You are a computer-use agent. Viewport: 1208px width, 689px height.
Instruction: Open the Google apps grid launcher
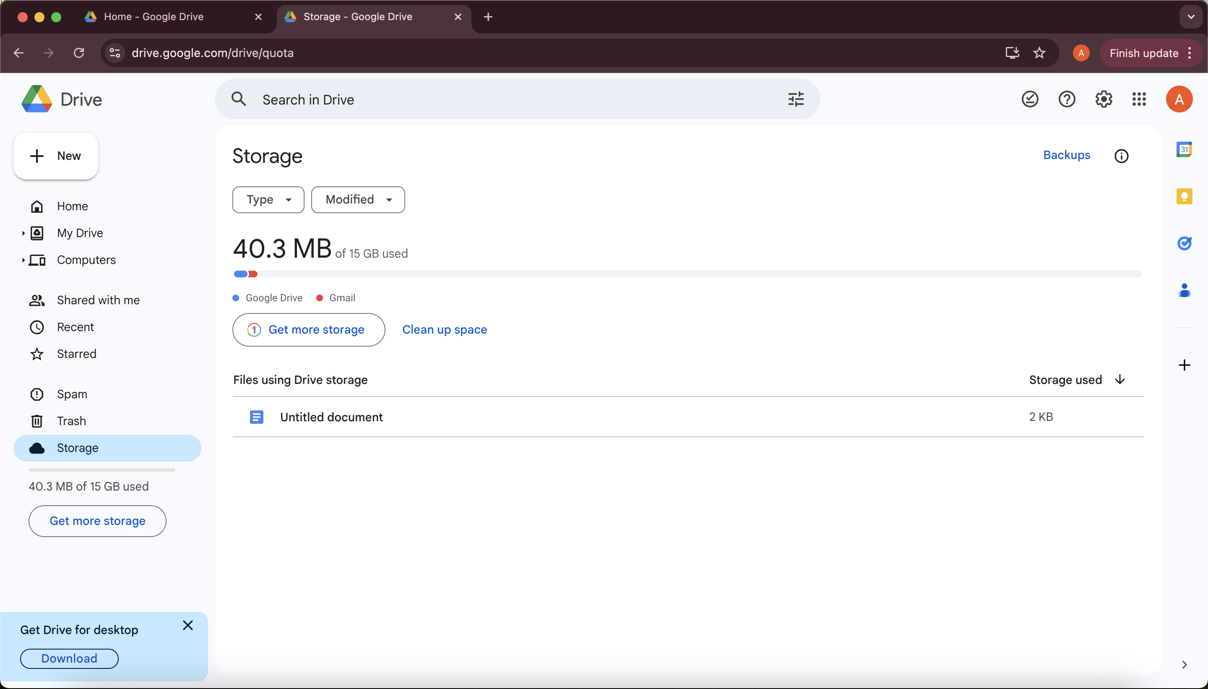[x=1139, y=99]
